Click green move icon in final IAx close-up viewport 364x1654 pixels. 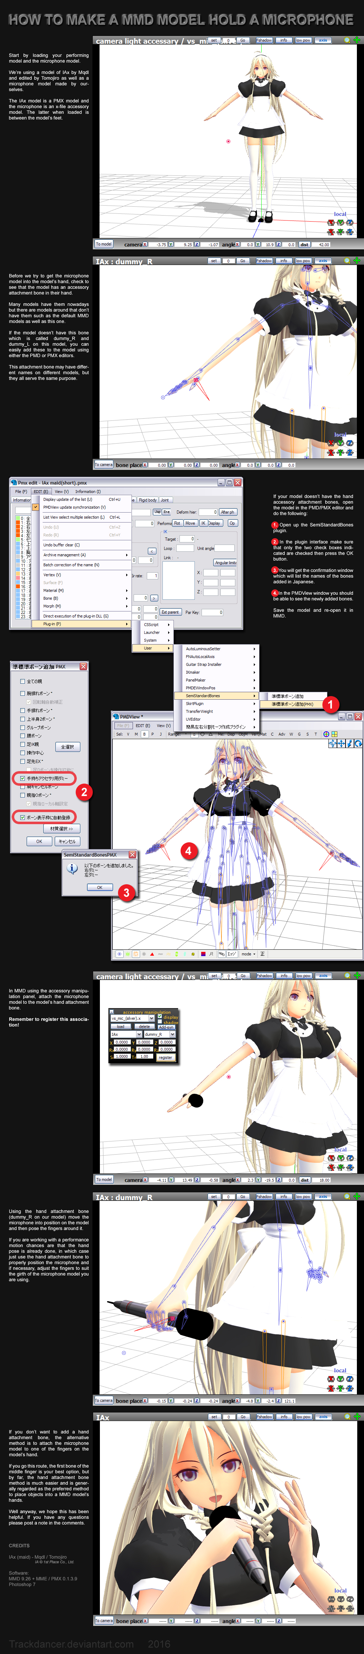click(357, 1416)
